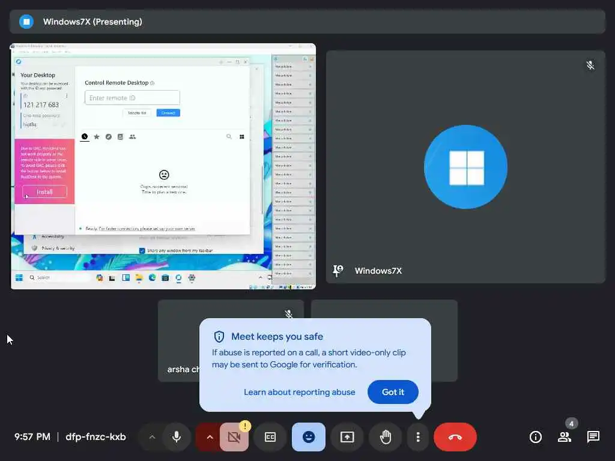Image resolution: width=615 pixels, height=461 pixels.
Task: Click Copilot icon in shared taskbar
Action: 99,277
